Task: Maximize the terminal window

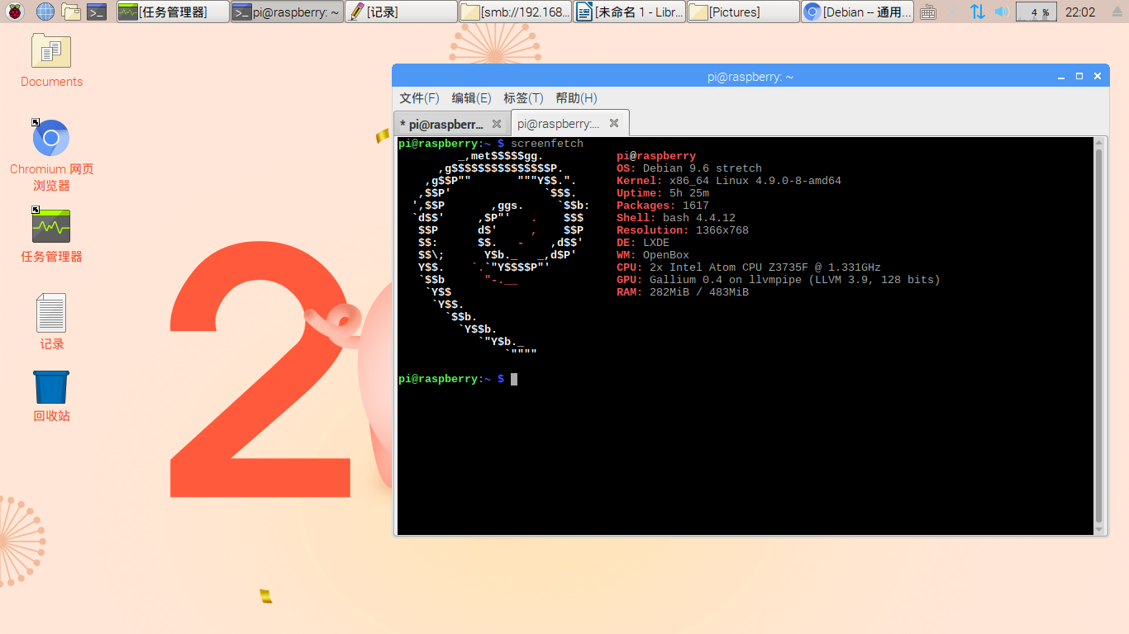Action: coord(1079,76)
